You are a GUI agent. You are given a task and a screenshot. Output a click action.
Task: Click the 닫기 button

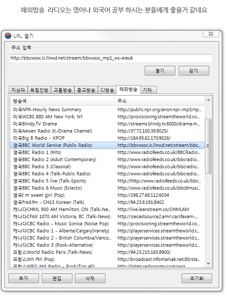194,70
